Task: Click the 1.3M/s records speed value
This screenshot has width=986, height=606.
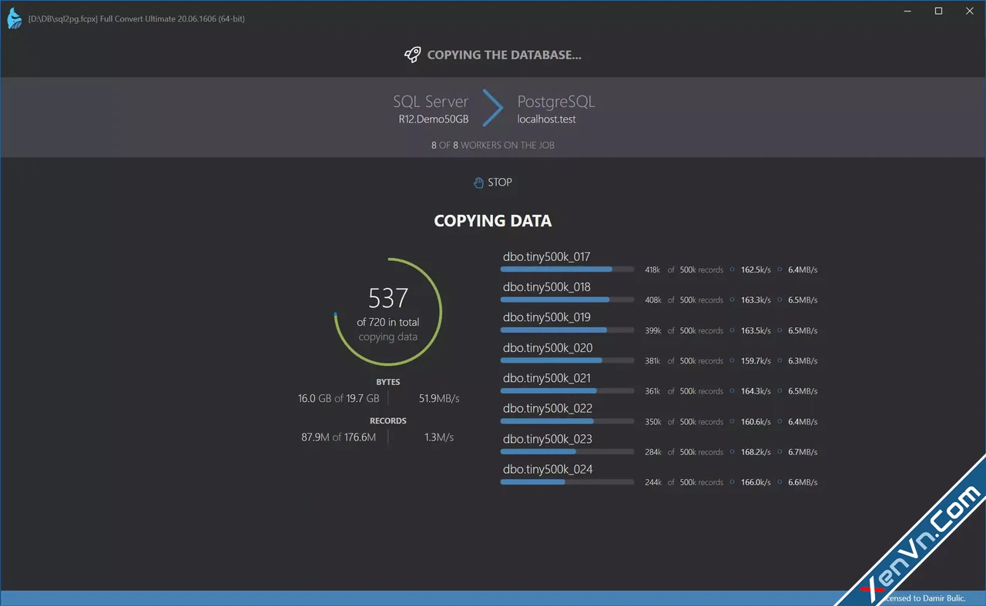Action: [439, 437]
